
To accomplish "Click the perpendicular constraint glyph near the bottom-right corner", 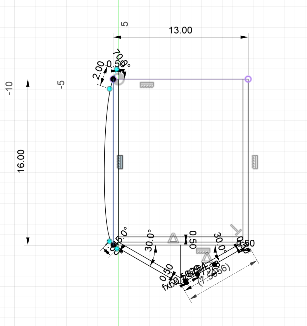I will point(236,229).
